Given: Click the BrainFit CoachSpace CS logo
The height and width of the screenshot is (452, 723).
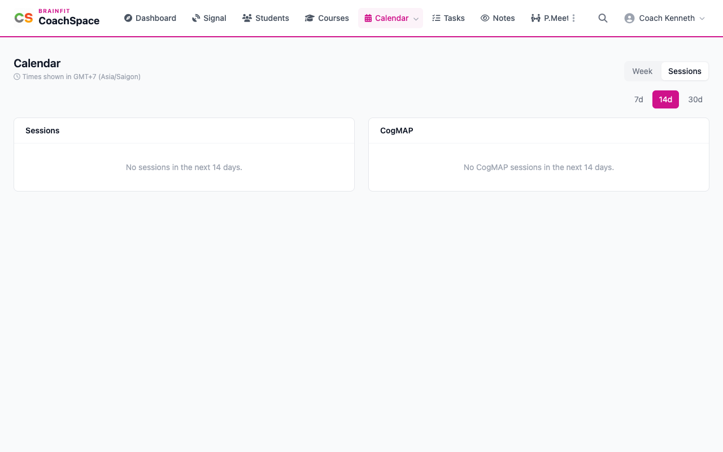Looking at the screenshot, I should (x=24, y=18).
